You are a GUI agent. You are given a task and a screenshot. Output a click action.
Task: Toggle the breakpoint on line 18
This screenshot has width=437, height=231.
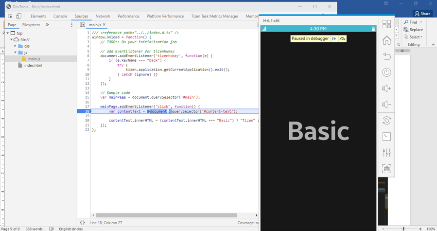[84, 111]
